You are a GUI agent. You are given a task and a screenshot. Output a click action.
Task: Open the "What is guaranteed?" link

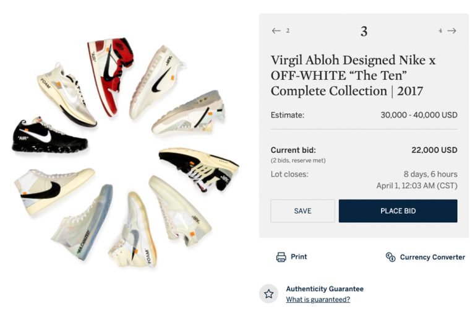coord(318,300)
